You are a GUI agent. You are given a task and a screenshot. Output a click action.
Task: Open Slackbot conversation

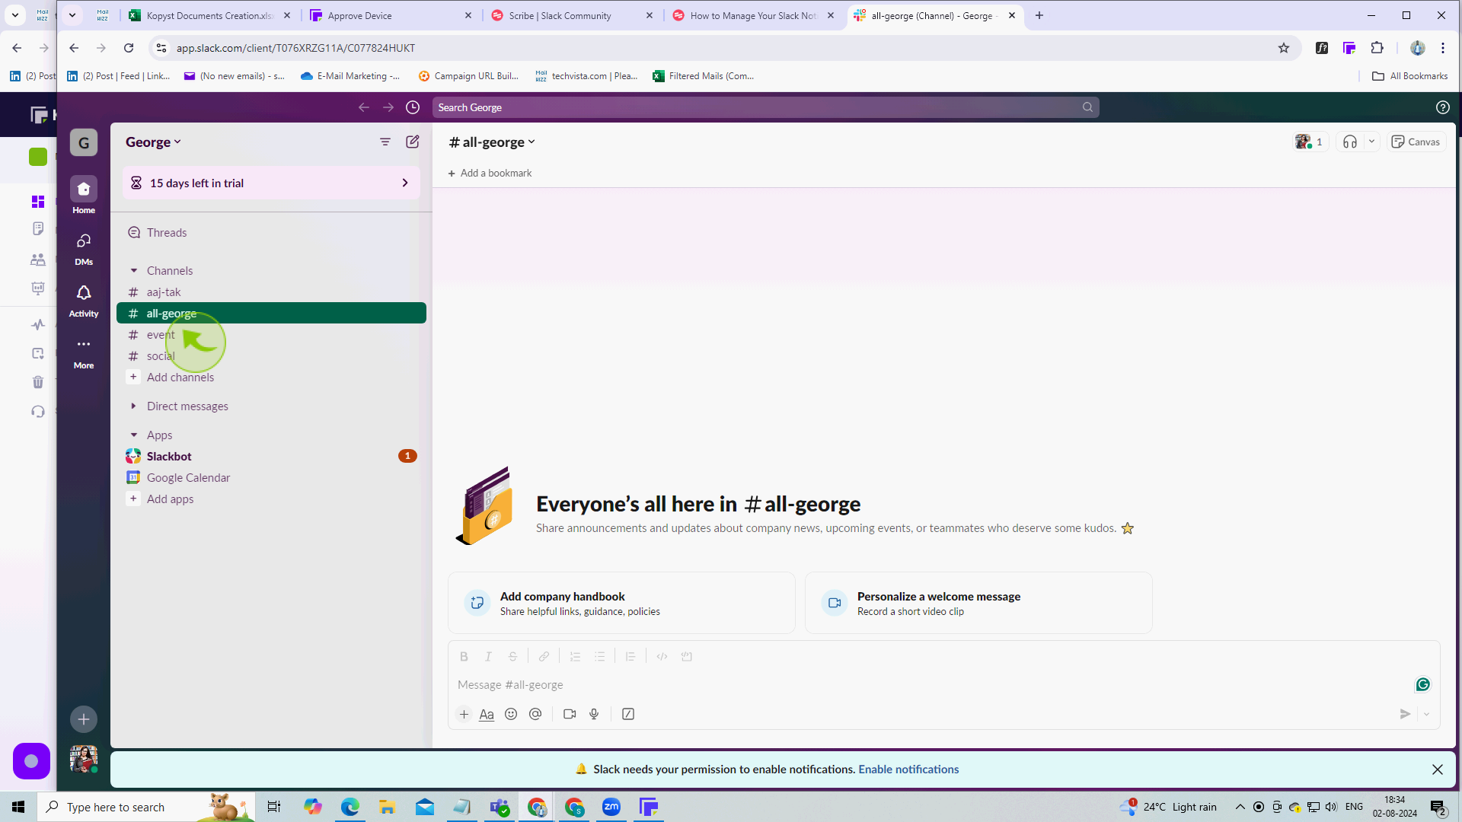pos(271,457)
